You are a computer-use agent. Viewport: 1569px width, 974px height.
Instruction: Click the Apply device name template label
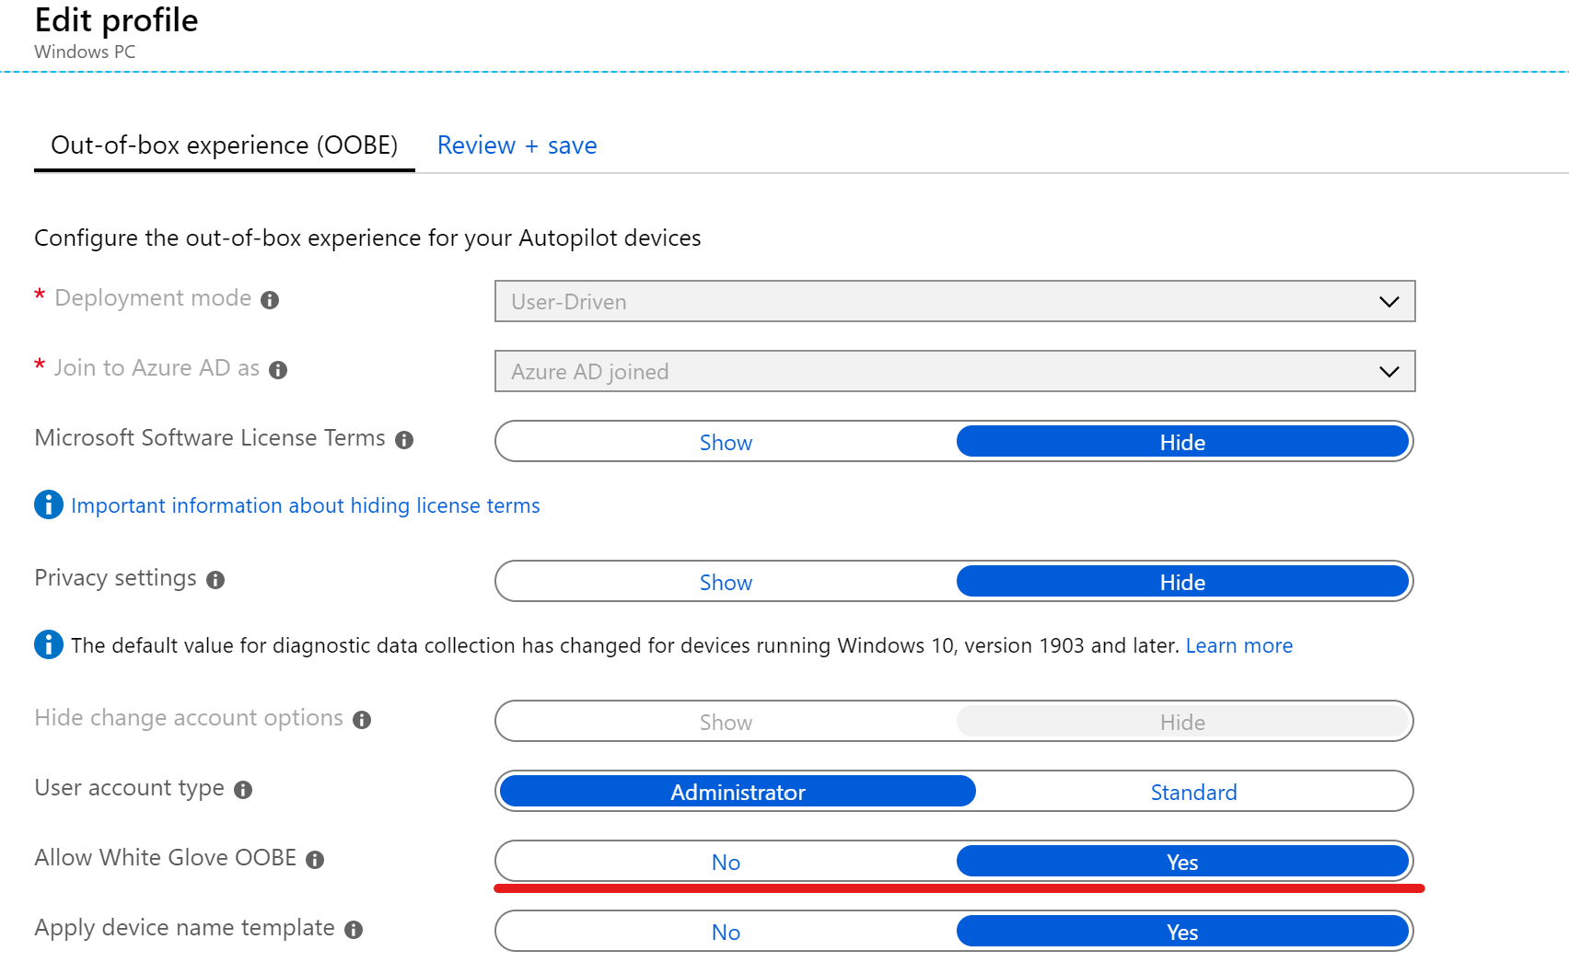pos(184,928)
